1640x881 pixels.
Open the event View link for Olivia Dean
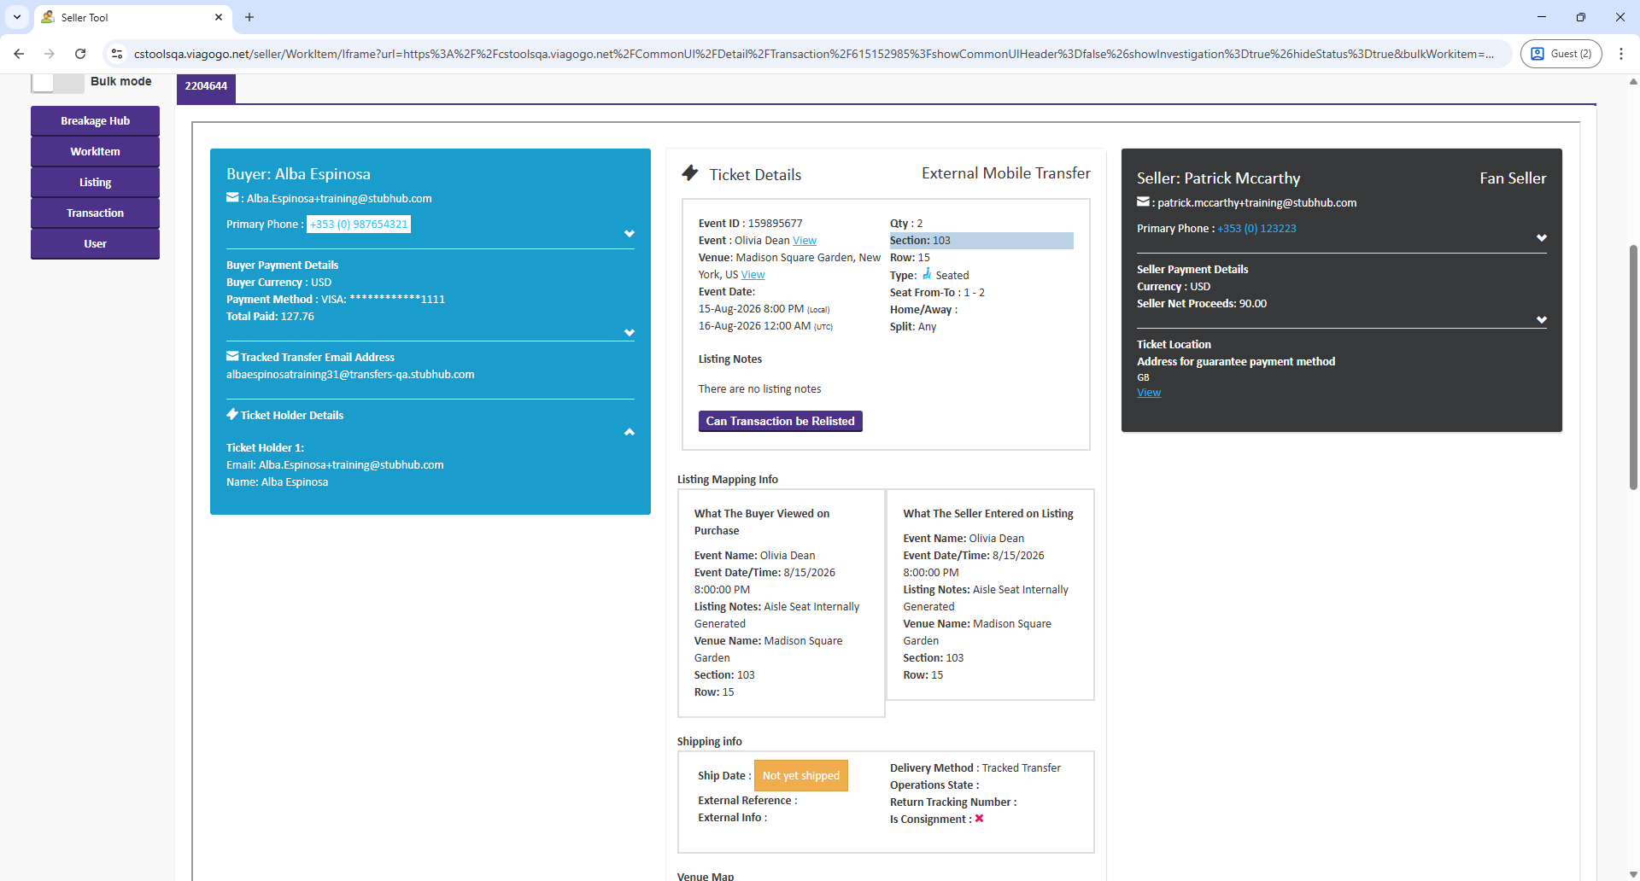(804, 241)
